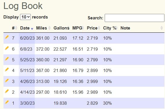Sort entries by Price column
Screen dimensions: 165x109
tap(93, 28)
